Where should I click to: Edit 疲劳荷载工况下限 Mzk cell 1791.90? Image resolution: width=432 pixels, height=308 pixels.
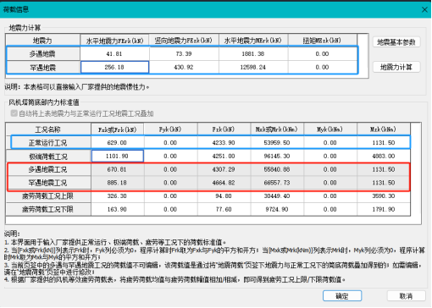point(384,209)
